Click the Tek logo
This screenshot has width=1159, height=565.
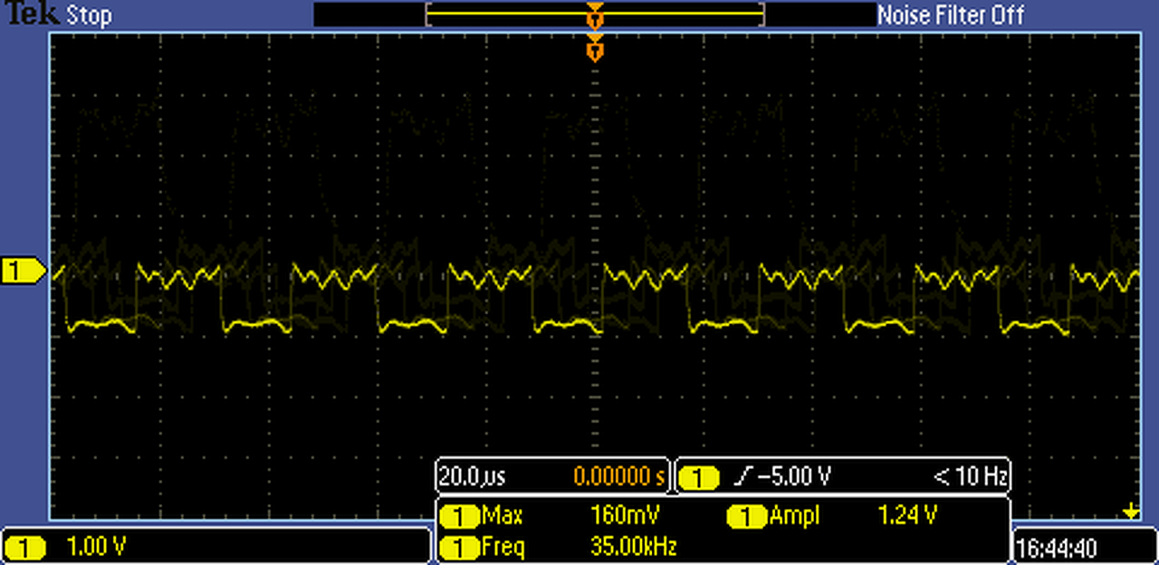34,14
